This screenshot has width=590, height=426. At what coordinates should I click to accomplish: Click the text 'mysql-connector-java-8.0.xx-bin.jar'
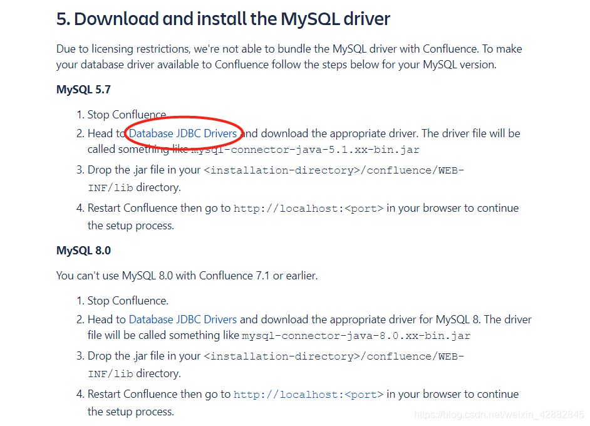pos(356,336)
